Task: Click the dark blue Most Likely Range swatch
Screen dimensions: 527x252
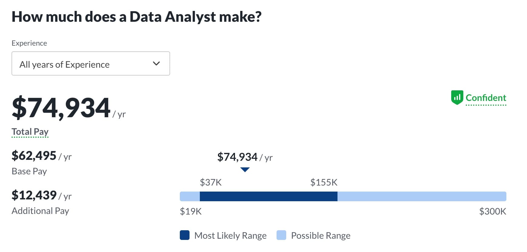Action: pos(184,235)
